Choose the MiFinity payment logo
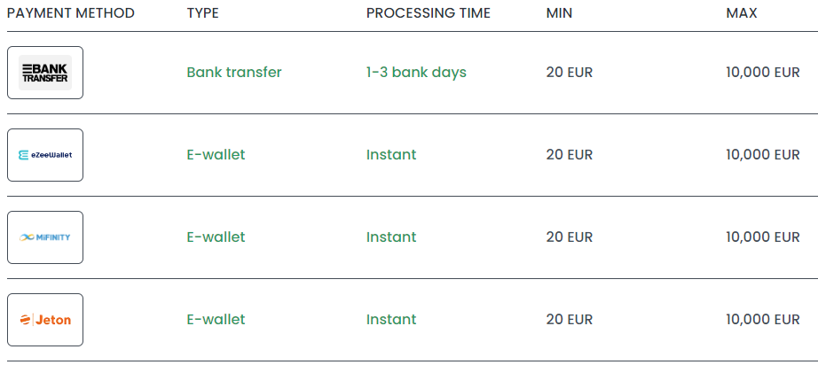 pyautogui.click(x=45, y=237)
